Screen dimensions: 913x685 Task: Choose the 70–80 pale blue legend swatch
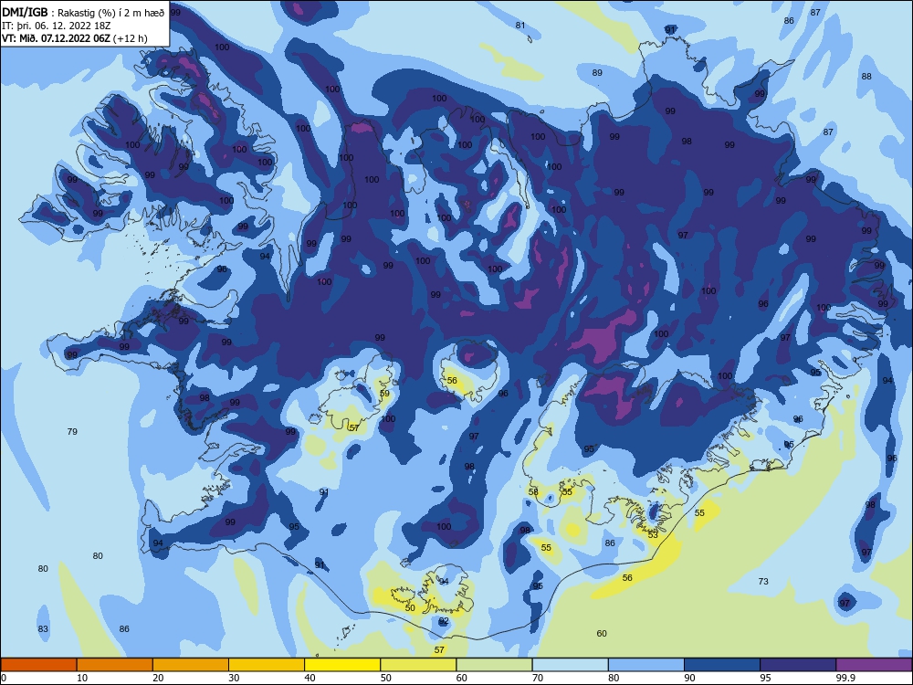coord(570,665)
